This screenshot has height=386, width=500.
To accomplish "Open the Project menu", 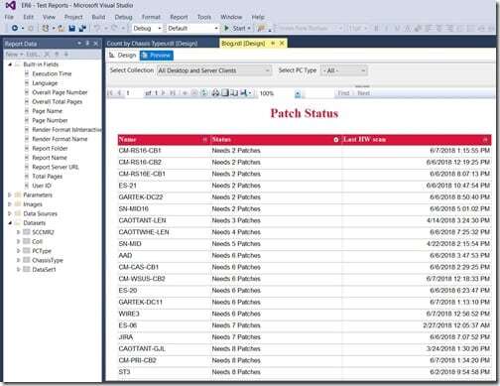I will click(73, 17).
